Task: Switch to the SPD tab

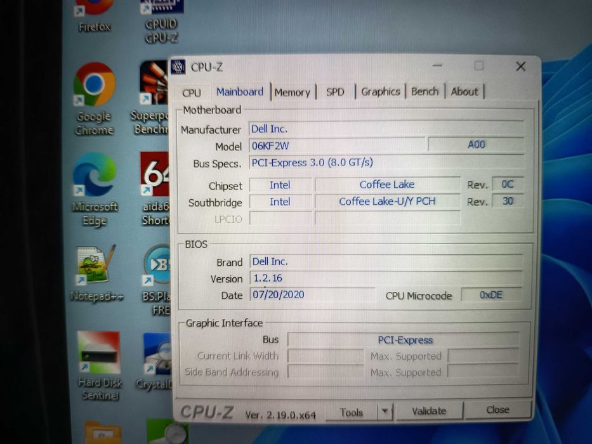Action: (x=335, y=92)
